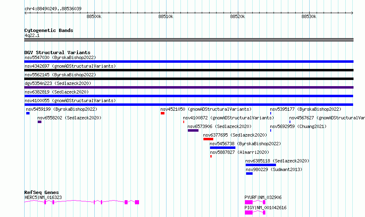
Task: Select the blue nsv6382819 variant bar
Action: tap(189, 96)
